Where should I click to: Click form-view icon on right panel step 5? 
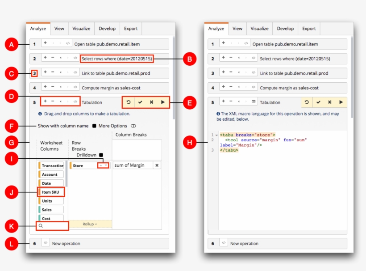click(253, 102)
